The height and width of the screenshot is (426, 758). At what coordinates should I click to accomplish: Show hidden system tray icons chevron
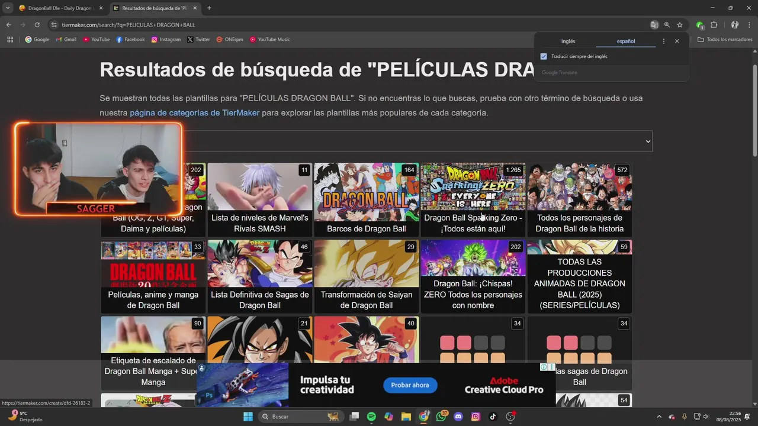tap(660, 417)
